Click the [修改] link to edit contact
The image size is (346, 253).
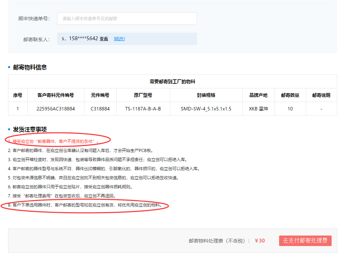tap(119, 39)
